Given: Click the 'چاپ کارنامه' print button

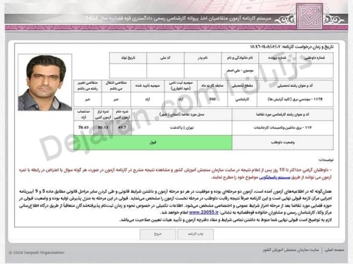Looking at the screenshot, I should [x=196, y=234].
